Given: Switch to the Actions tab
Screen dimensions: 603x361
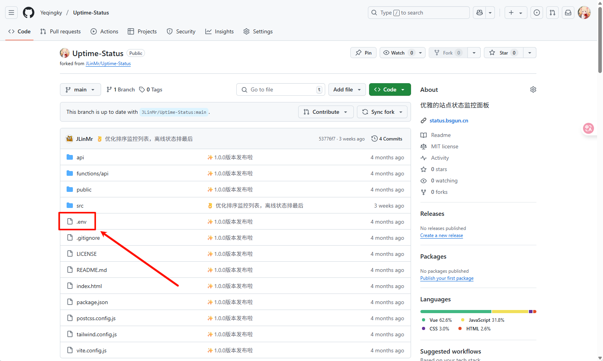Looking at the screenshot, I should click(x=104, y=31).
